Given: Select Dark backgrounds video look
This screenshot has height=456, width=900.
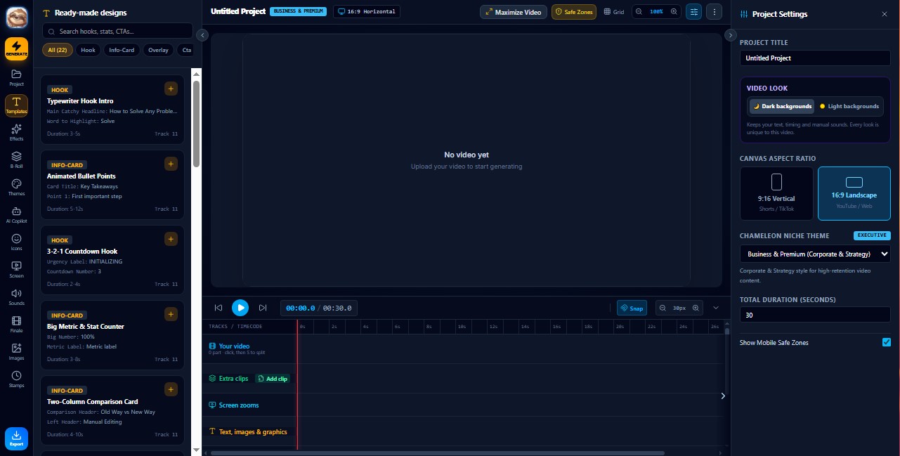Looking at the screenshot, I should pyautogui.click(x=782, y=106).
